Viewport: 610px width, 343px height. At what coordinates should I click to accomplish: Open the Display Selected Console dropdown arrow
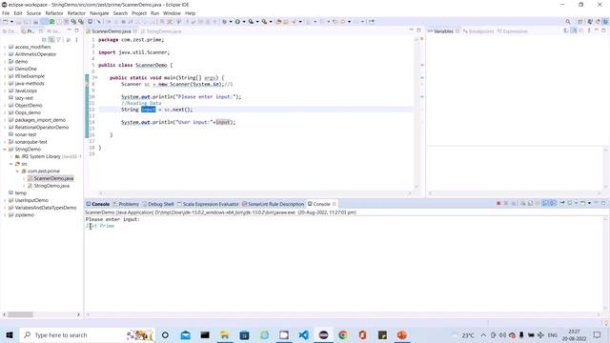point(576,203)
